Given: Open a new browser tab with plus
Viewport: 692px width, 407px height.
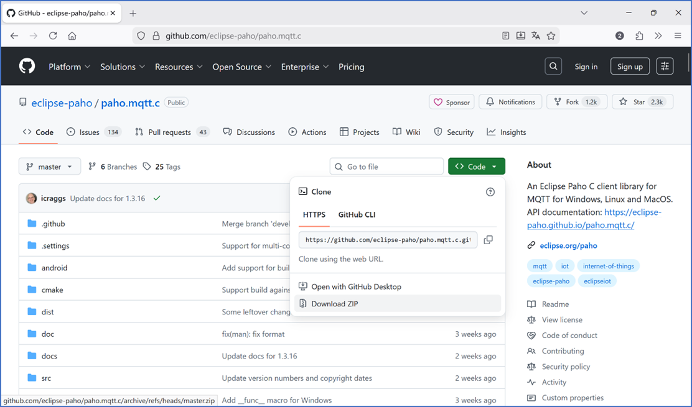Looking at the screenshot, I should [x=133, y=13].
